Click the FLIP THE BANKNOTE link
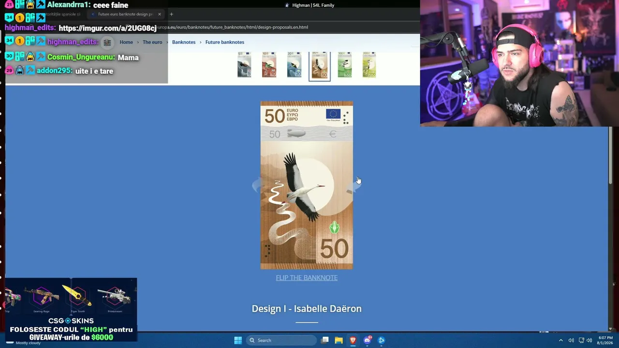Image resolution: width=619 pixels, height=348 pixels. pos(307,277)
